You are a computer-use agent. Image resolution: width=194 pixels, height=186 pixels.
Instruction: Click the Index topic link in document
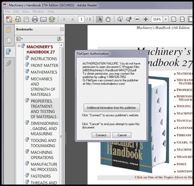(x=181, y=164)
